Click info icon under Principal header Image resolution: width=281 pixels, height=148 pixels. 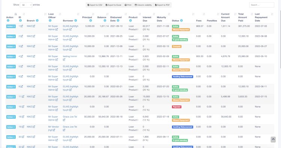[91, 21]
